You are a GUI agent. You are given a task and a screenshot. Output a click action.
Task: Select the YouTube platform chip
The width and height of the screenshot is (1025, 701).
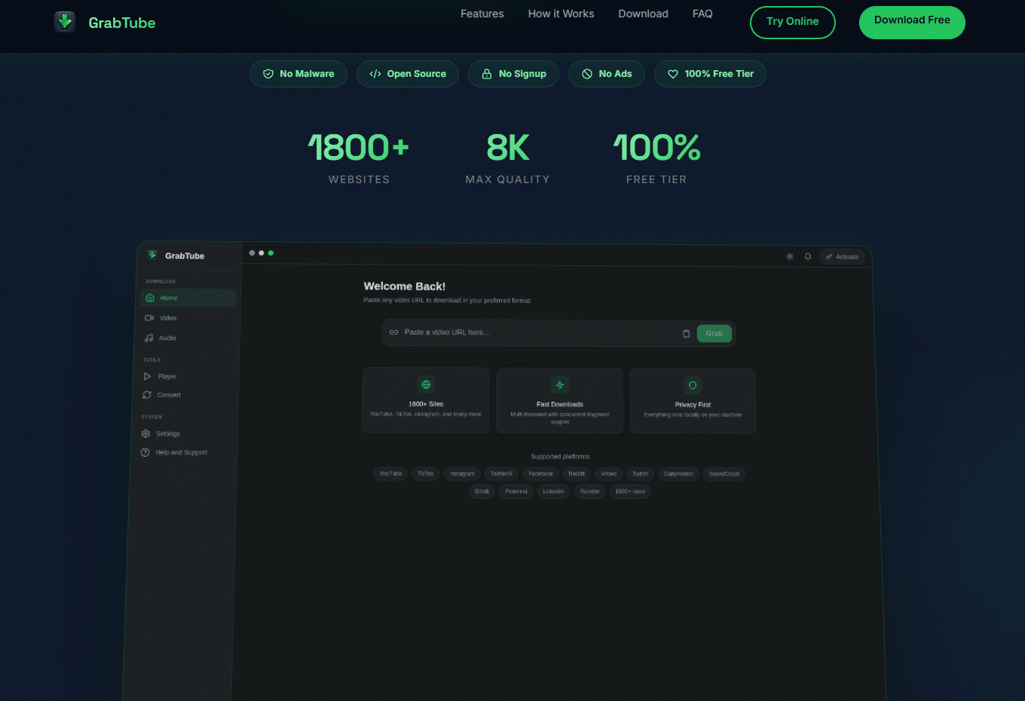click(x=390, y=474)
